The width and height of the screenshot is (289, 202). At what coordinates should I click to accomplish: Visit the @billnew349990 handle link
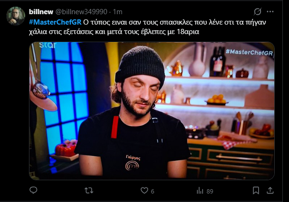click(x=81, y=12)
